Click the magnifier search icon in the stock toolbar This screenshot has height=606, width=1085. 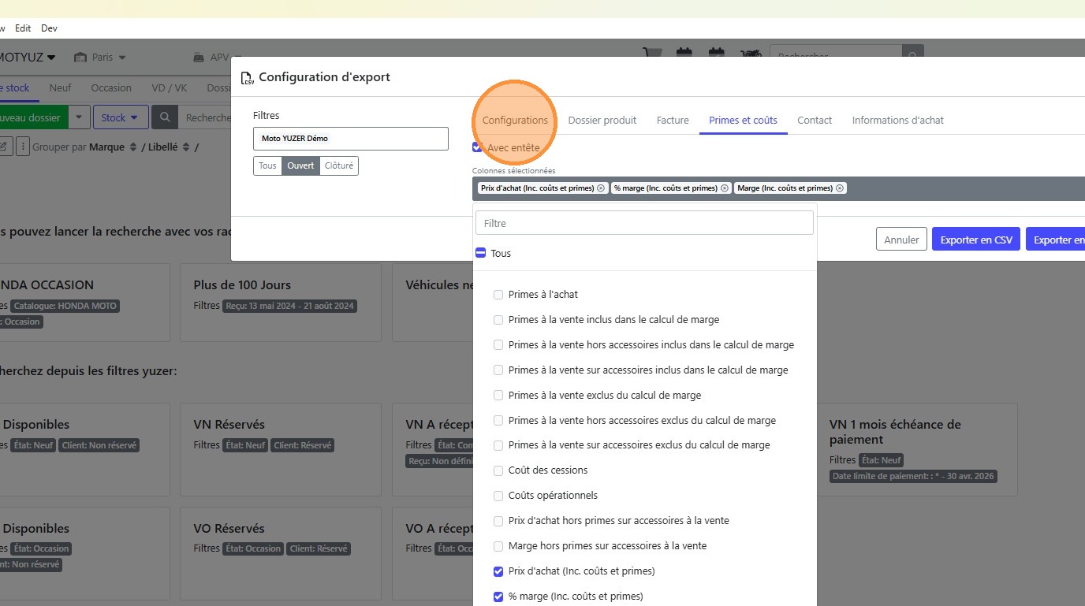(x=165, y=118)
